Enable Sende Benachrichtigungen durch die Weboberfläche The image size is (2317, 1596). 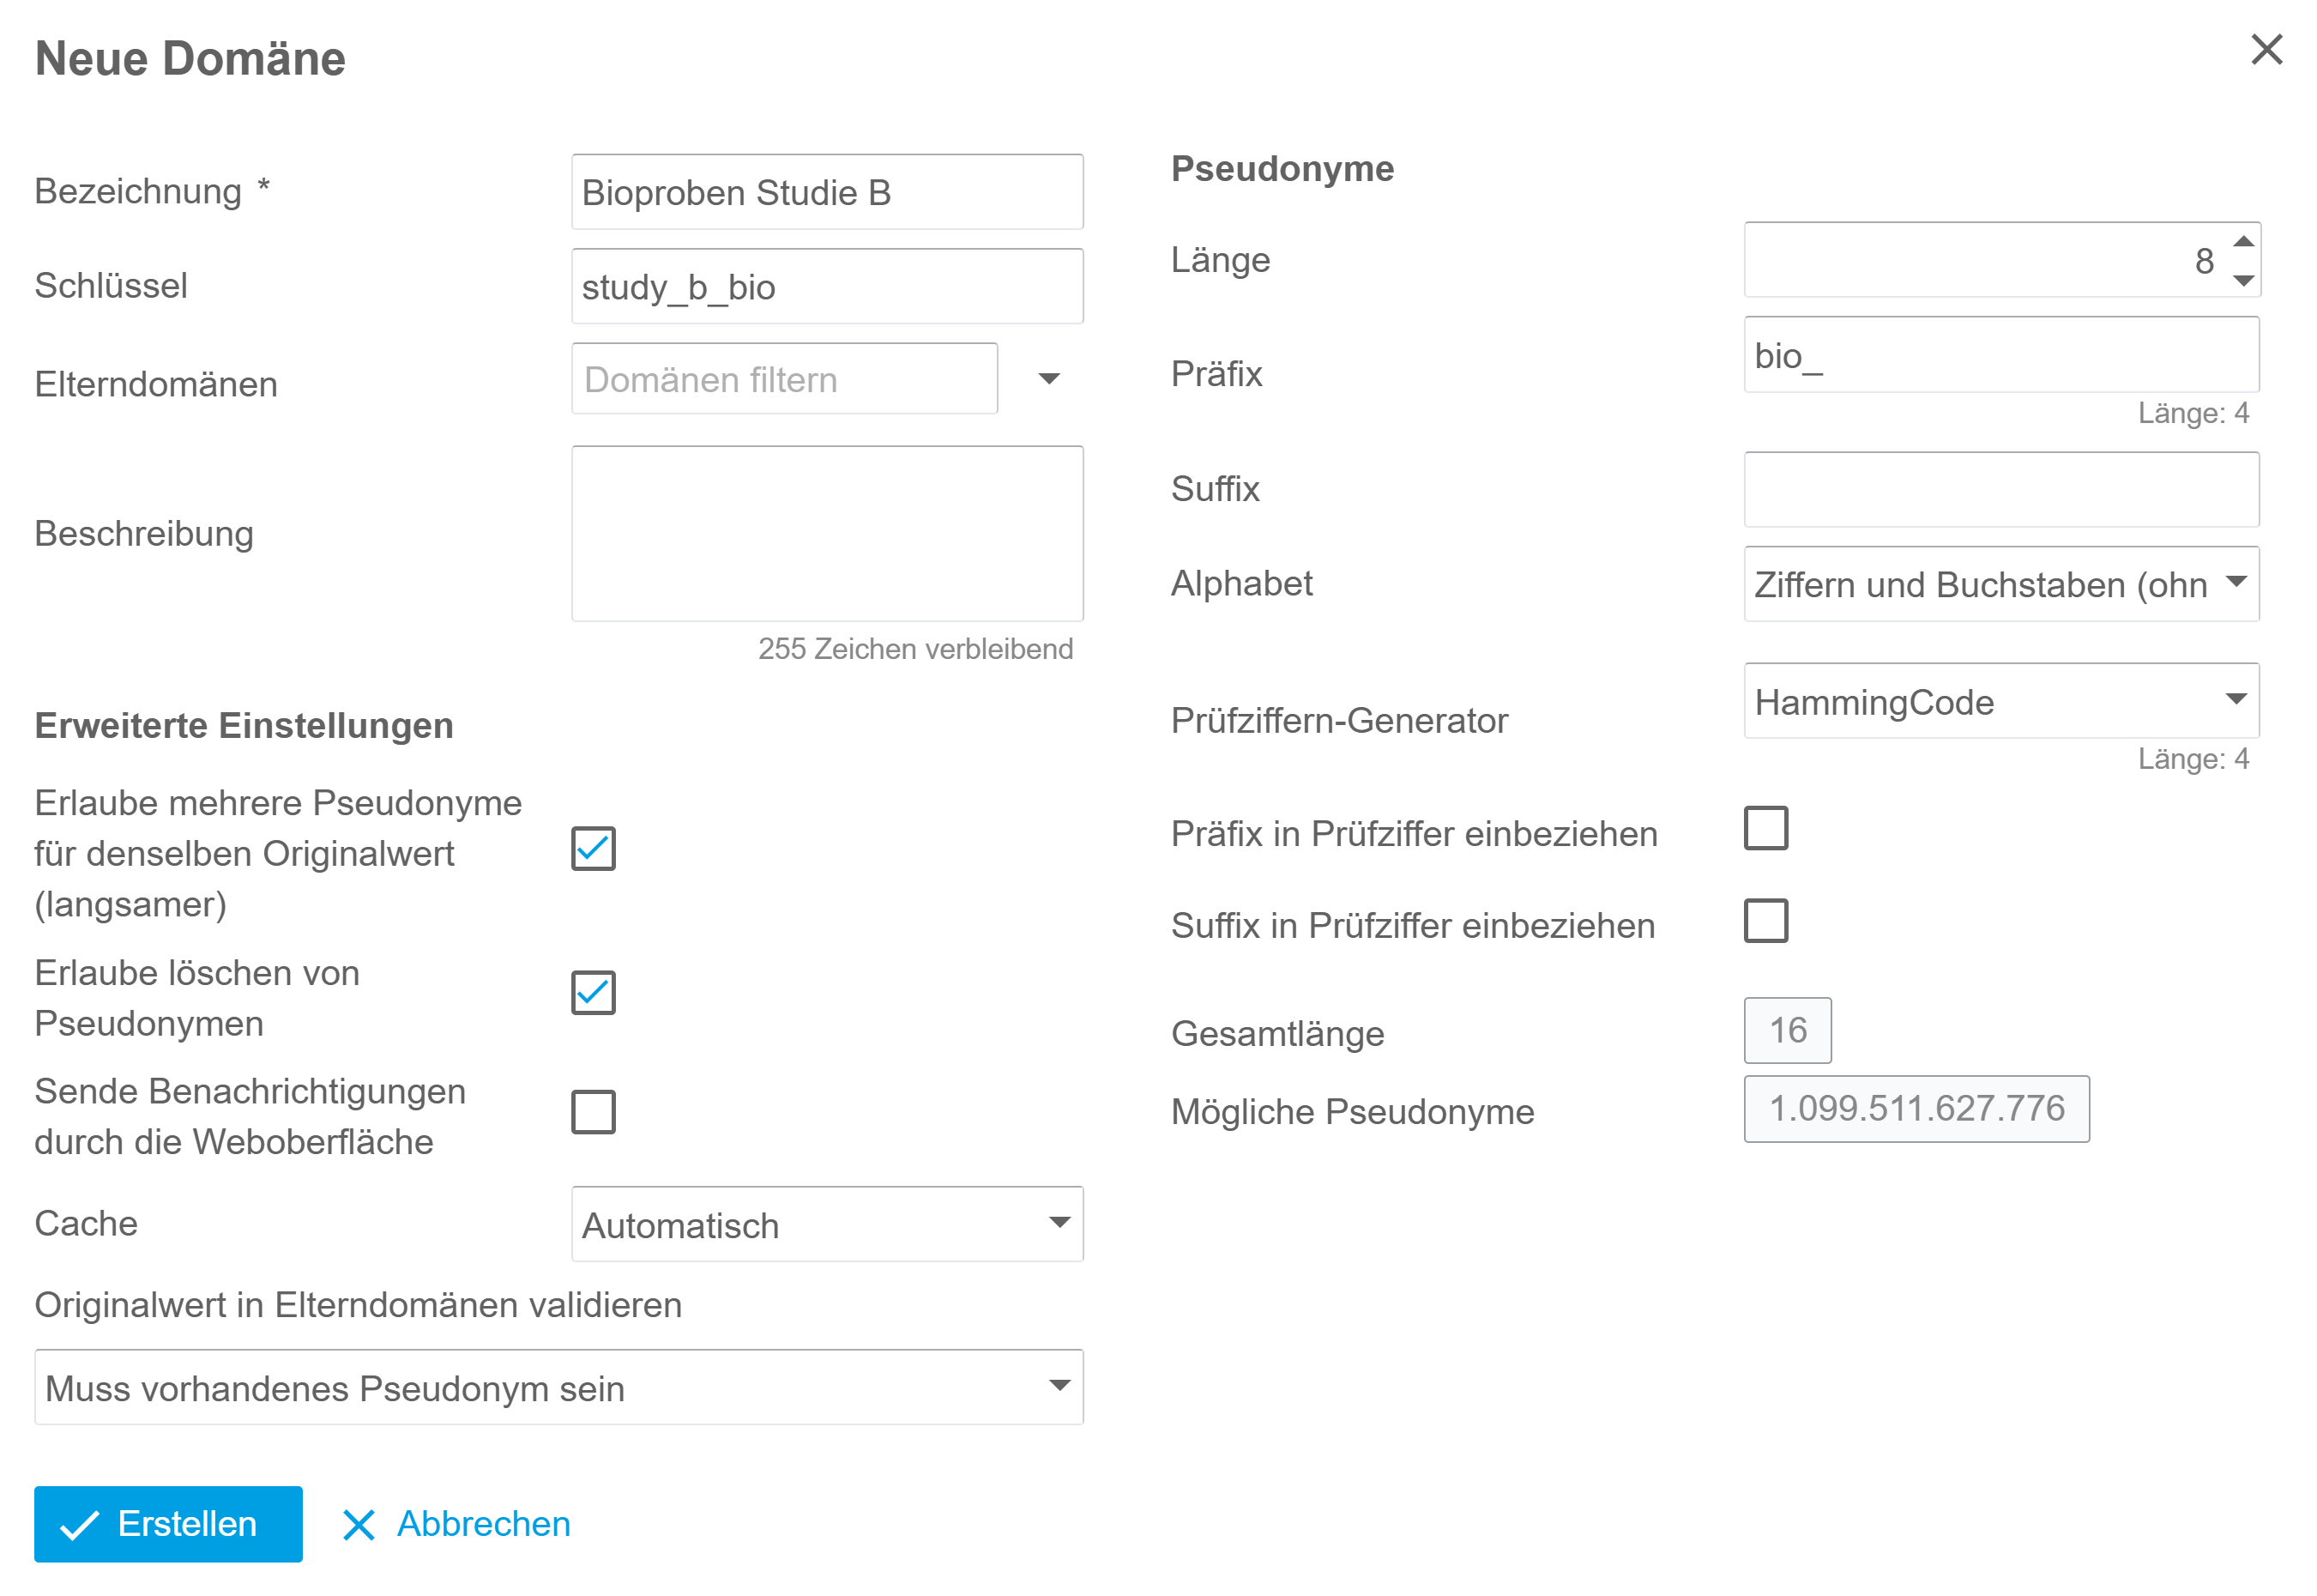pyautogui.click(x=593, y=1112)
